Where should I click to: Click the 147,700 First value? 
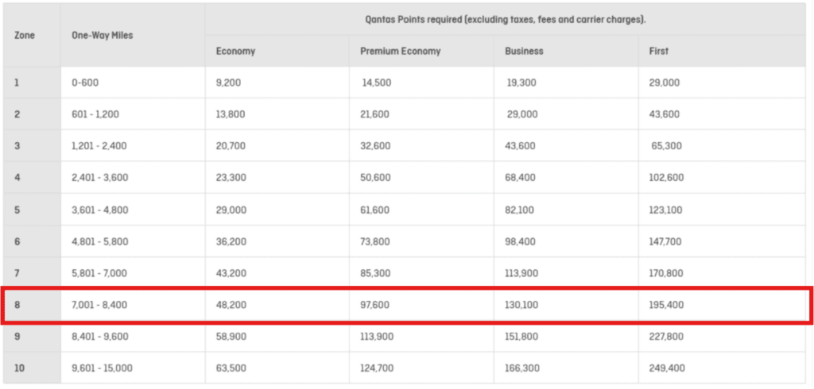(665, 241)
